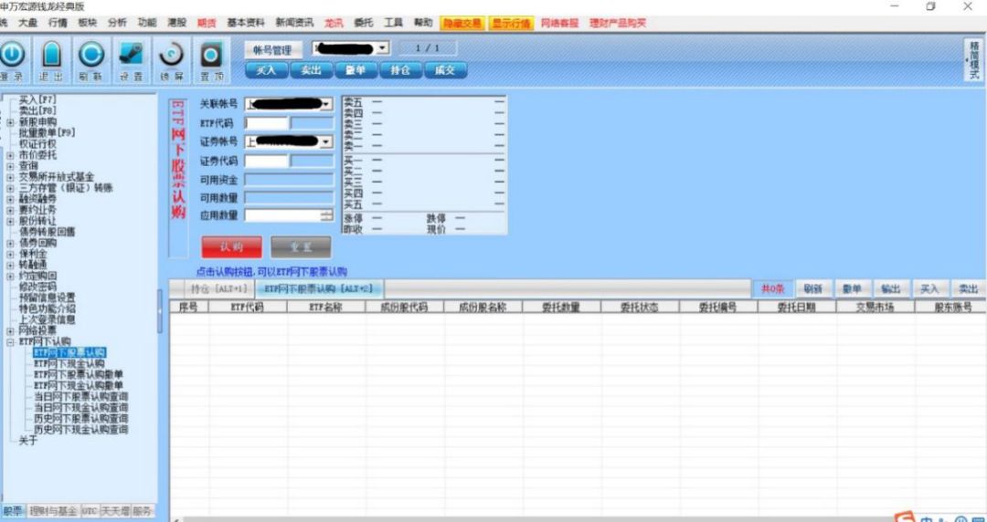
Task: Click the 委托状态 column header
Action: pyautogui.click(x=640, y=307)
